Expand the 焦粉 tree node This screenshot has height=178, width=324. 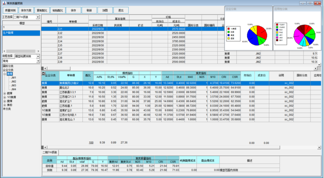click(x=4, y=105)
